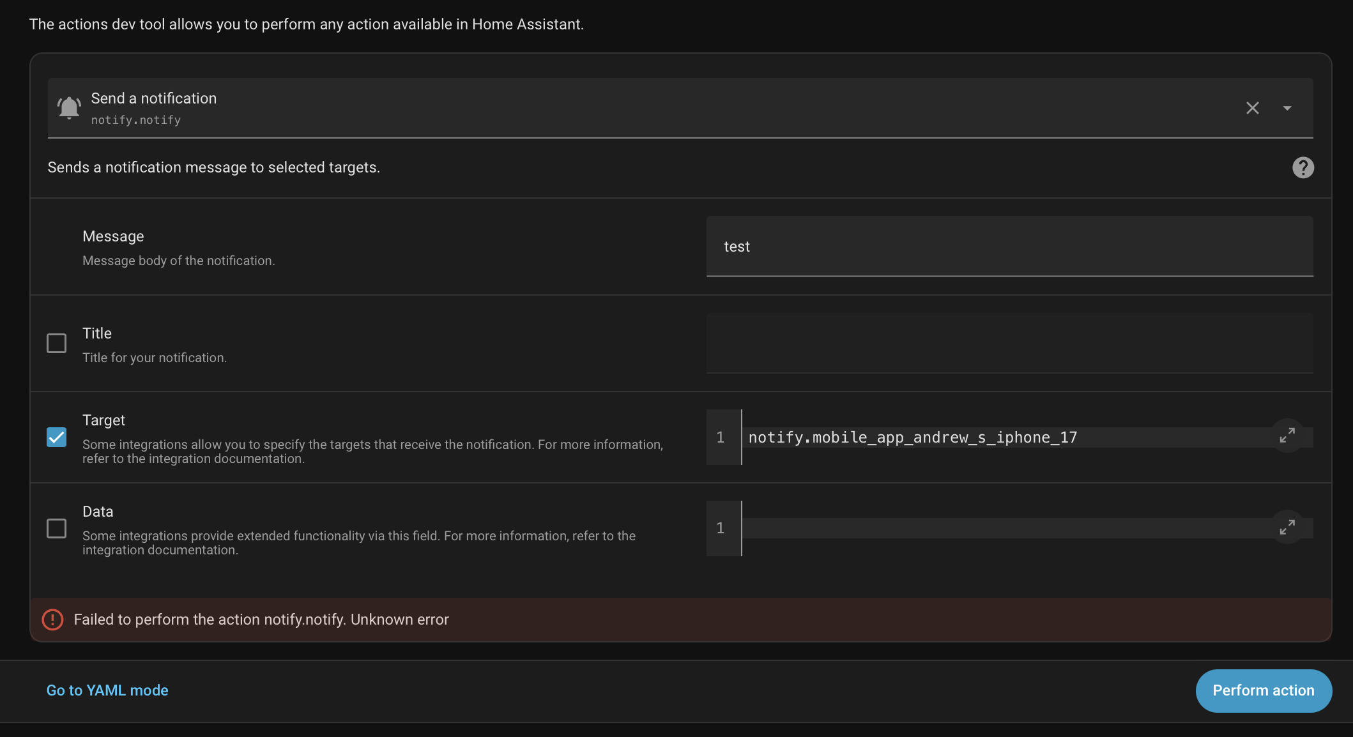The width and height of the screenshot is (1353, 737).
Task: Expand the Data editor to fullscreen
Action: tap(1287, 527)
